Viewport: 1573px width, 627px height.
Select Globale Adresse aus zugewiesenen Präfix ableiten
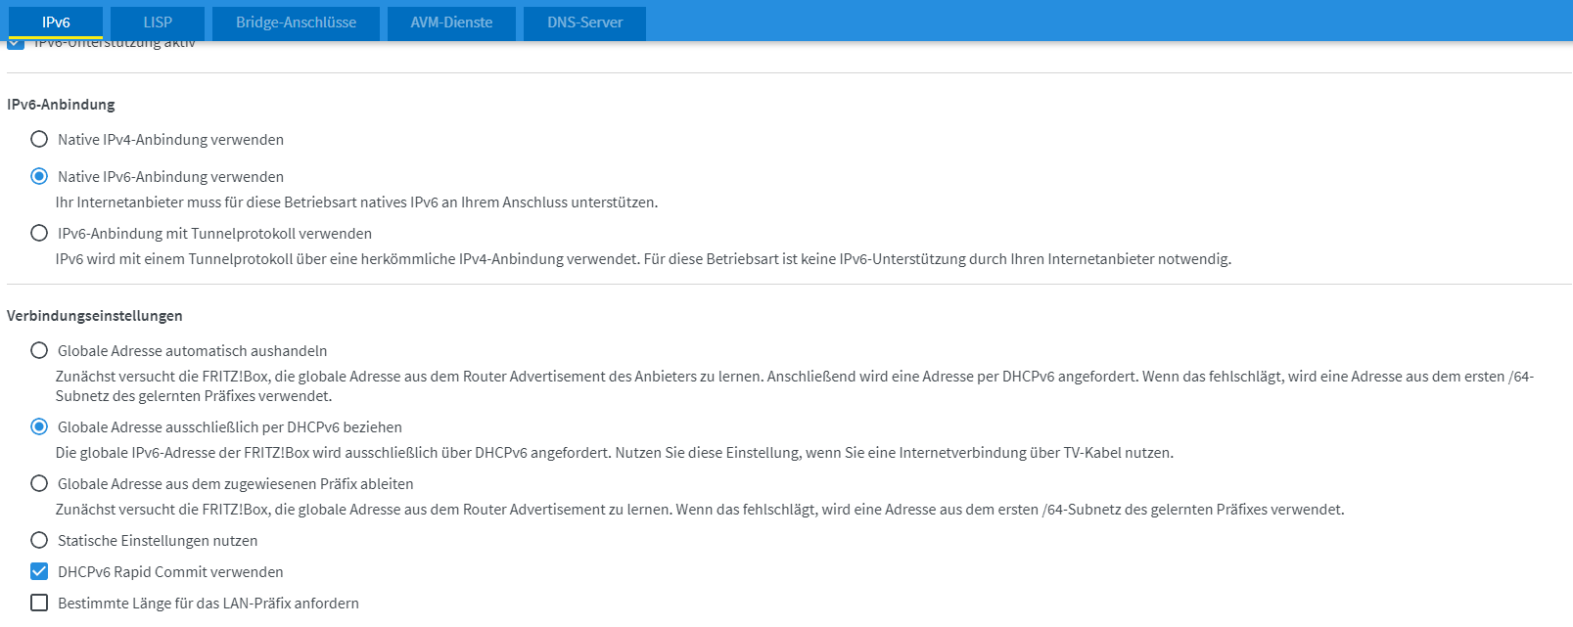pyautogui.click(x=39, y=483)
